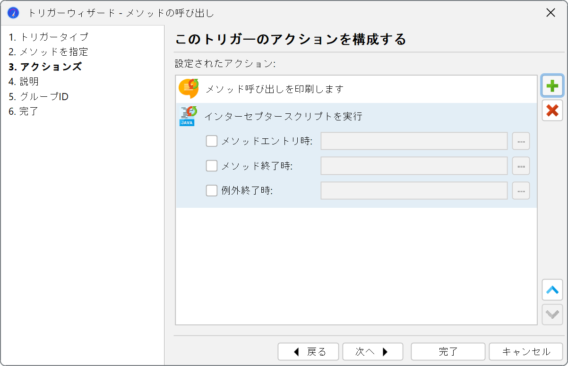The height and width of the screenshot is (366, 568).
Task: Cancel the wizard with キャンセル
Action: pyautogui.click(x=526, y=351)
